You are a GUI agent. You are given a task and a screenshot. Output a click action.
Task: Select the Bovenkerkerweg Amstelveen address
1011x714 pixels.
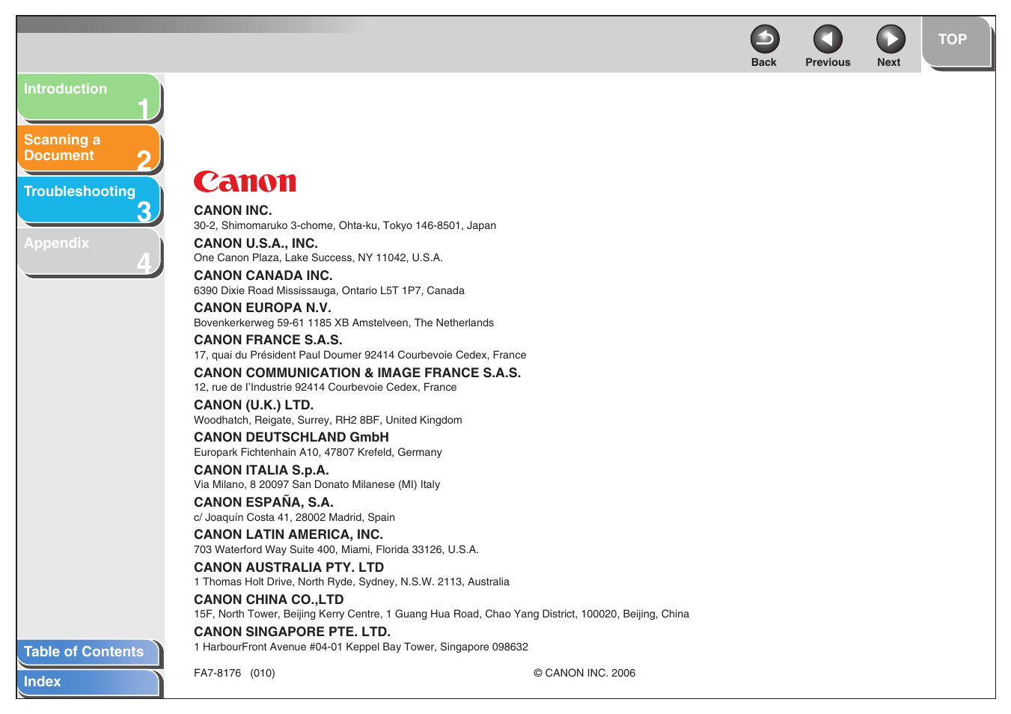click(x=343, y=323)
